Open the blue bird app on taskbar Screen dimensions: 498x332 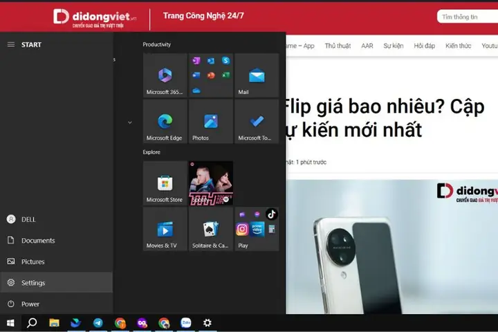tap(76, 323)
